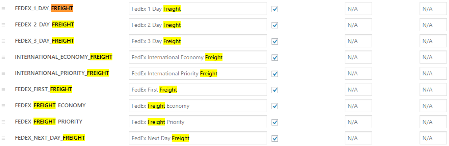Click reorder handle for INTERNATIONAL_ECONOMY_FREIGHT
Screen dimensions: 449x146
click(4, 57)
